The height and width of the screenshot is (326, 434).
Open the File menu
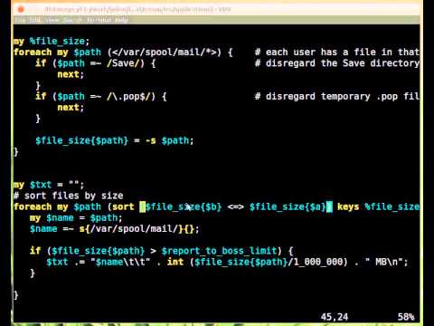coord(20,20)
